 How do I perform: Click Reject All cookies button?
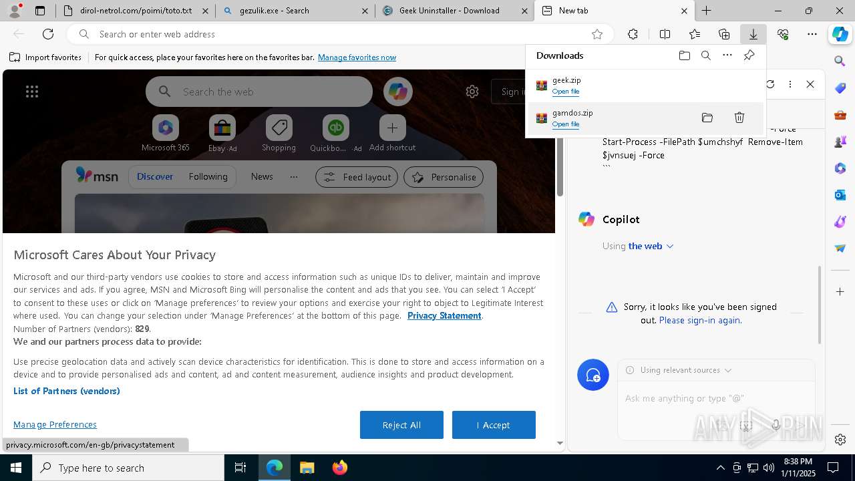tap(401, 425)
